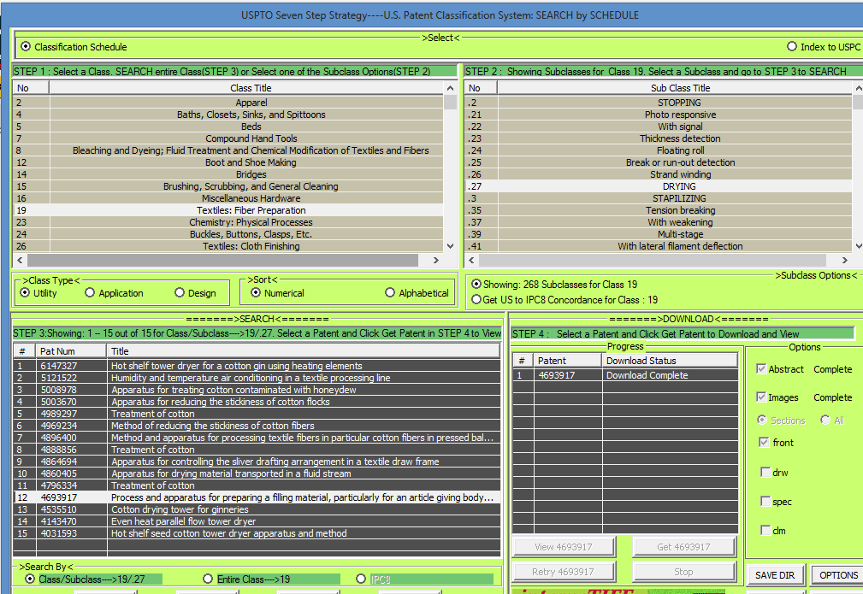Select class 16 Miscellaneous Hardware
The image size is (863, 594).
coord(228,198)
